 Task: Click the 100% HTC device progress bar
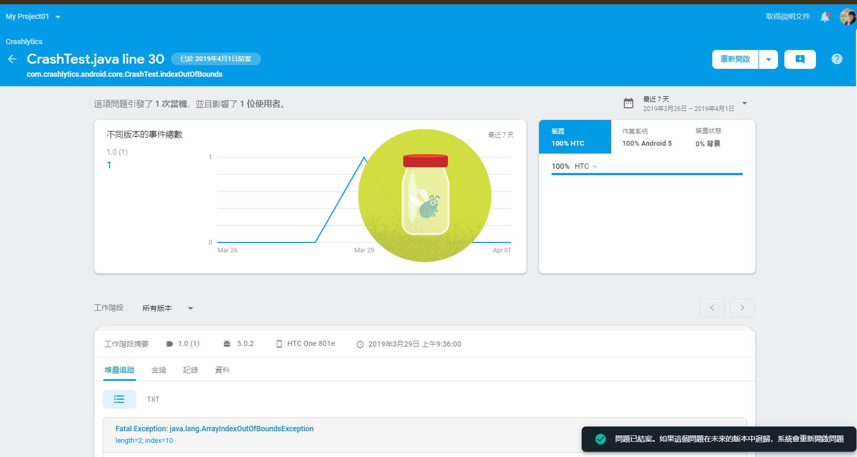click(x=646, y=174)
